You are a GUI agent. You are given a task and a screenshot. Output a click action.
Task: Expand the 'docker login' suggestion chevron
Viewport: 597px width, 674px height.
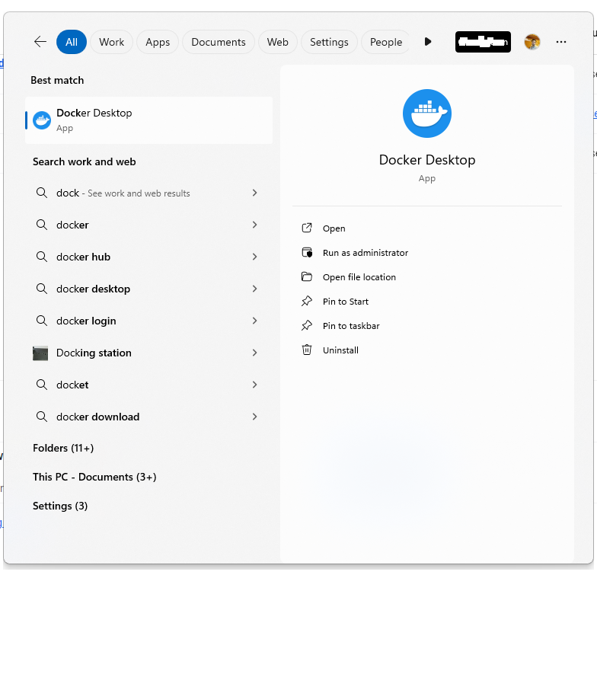[x=254, y=321]
